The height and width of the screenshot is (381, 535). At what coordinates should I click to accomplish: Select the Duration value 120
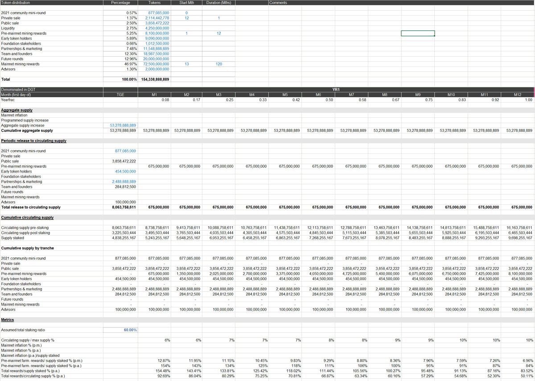(219, 64)
